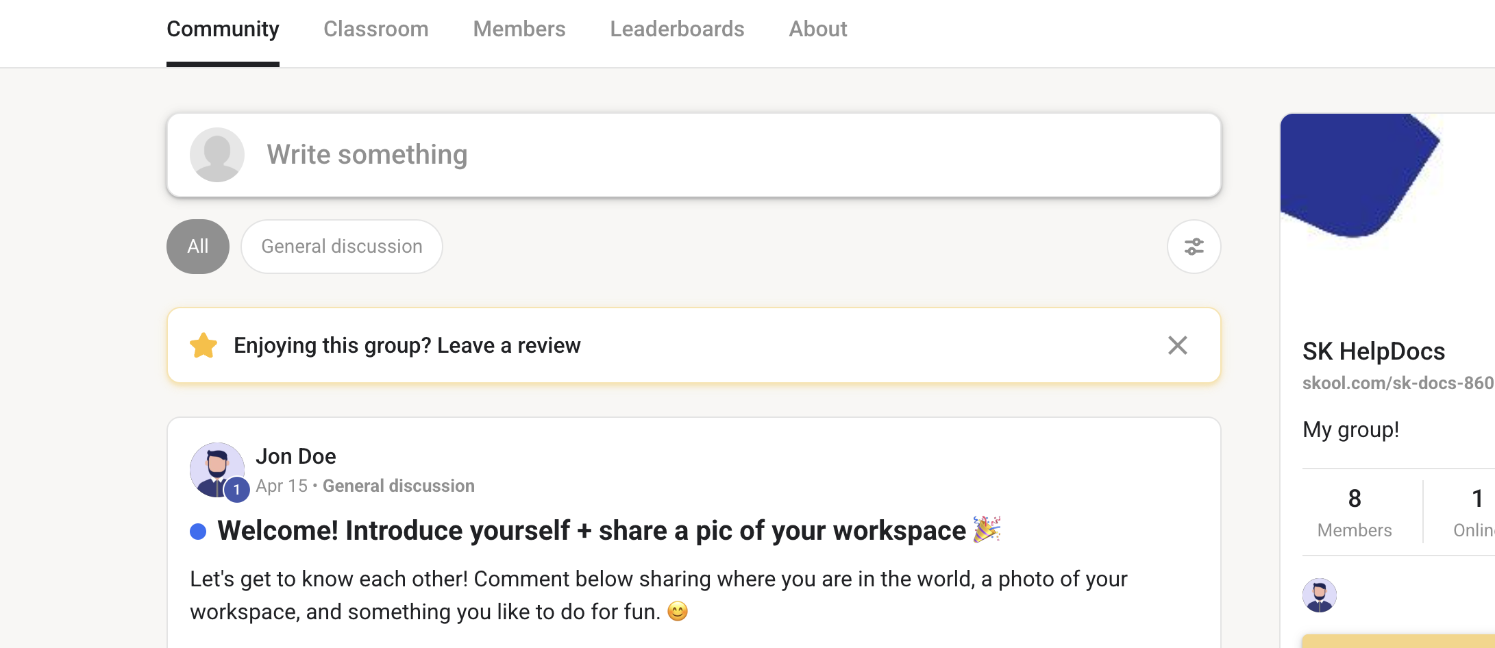Click your profile avatar beside Write something

pos(217,155)
